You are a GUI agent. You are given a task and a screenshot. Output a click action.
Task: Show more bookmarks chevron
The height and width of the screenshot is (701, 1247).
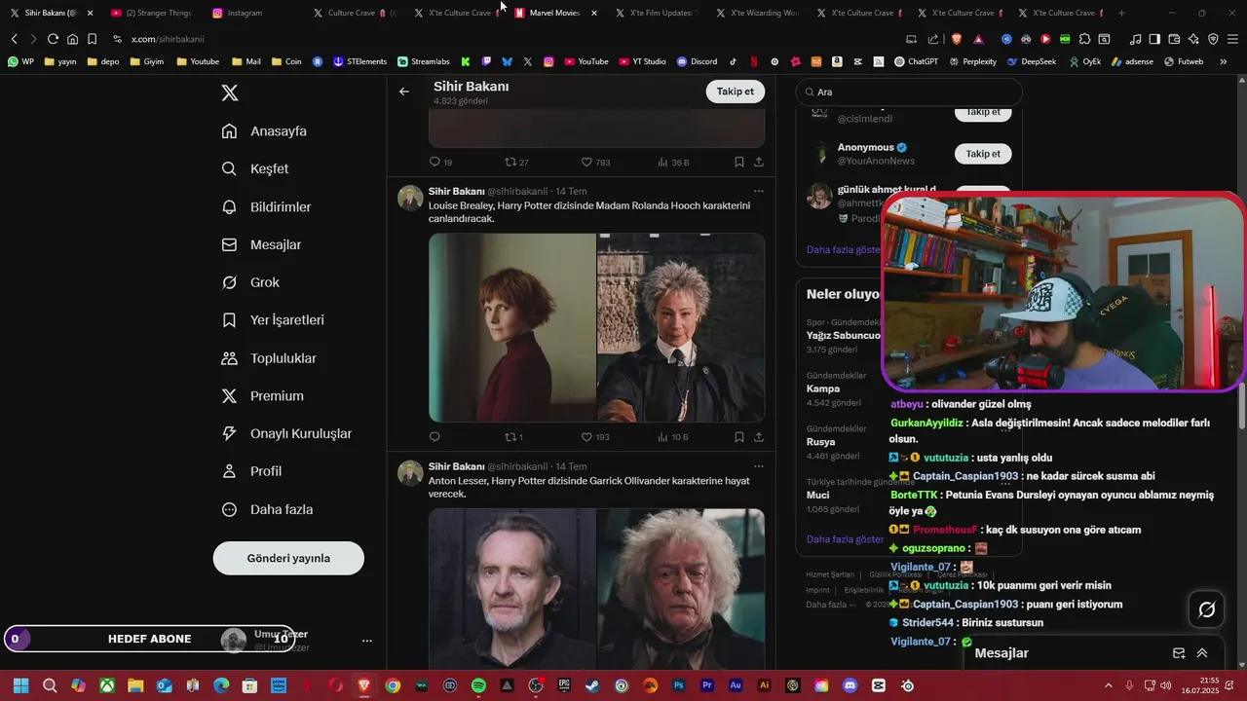tap(1223, 61)
